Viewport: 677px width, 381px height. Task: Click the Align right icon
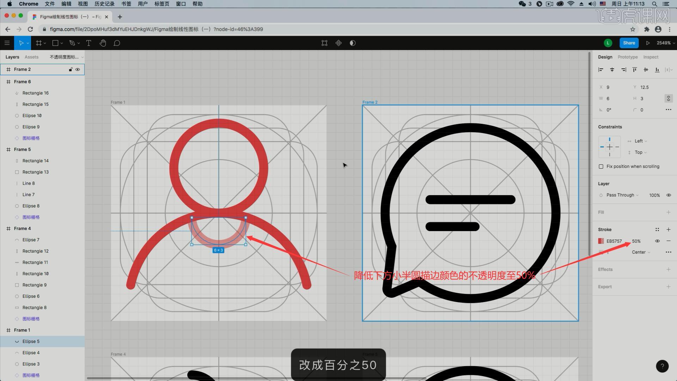click(x=623, y=70)
